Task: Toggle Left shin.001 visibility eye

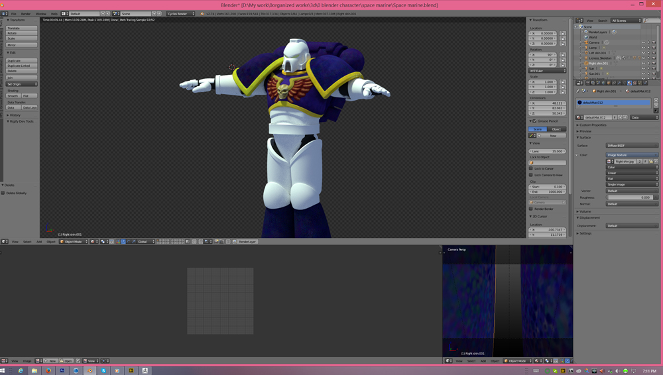Action: (x=644, y=53)
